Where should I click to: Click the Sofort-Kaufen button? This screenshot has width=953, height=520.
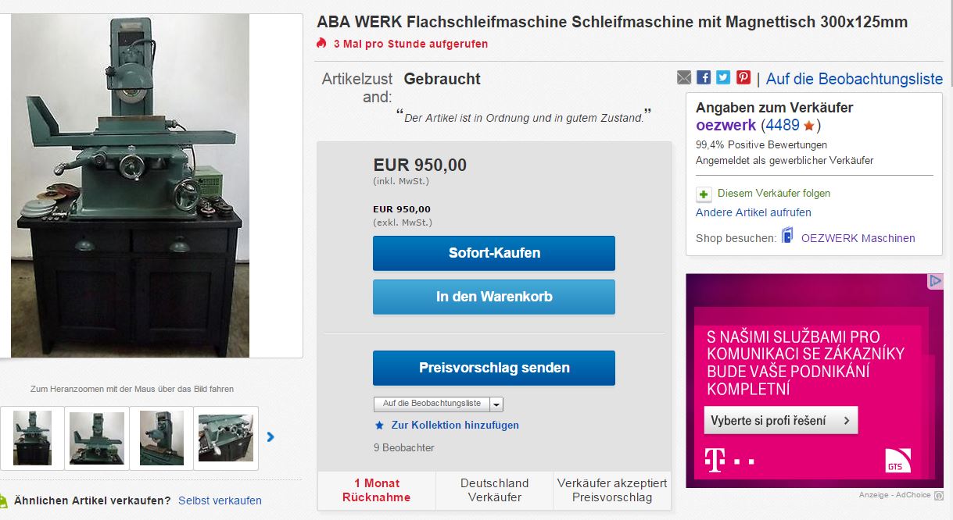494,254
